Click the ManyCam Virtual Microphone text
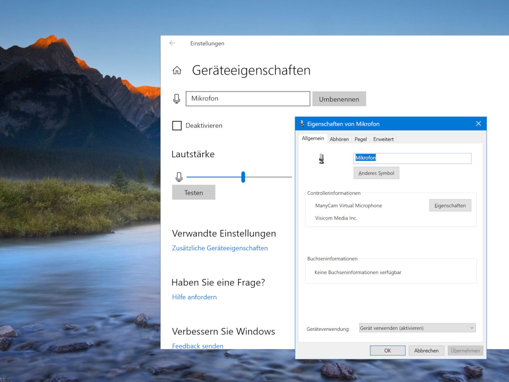The height and width of the screenshot is (382, 509). [x=348, y=206]
